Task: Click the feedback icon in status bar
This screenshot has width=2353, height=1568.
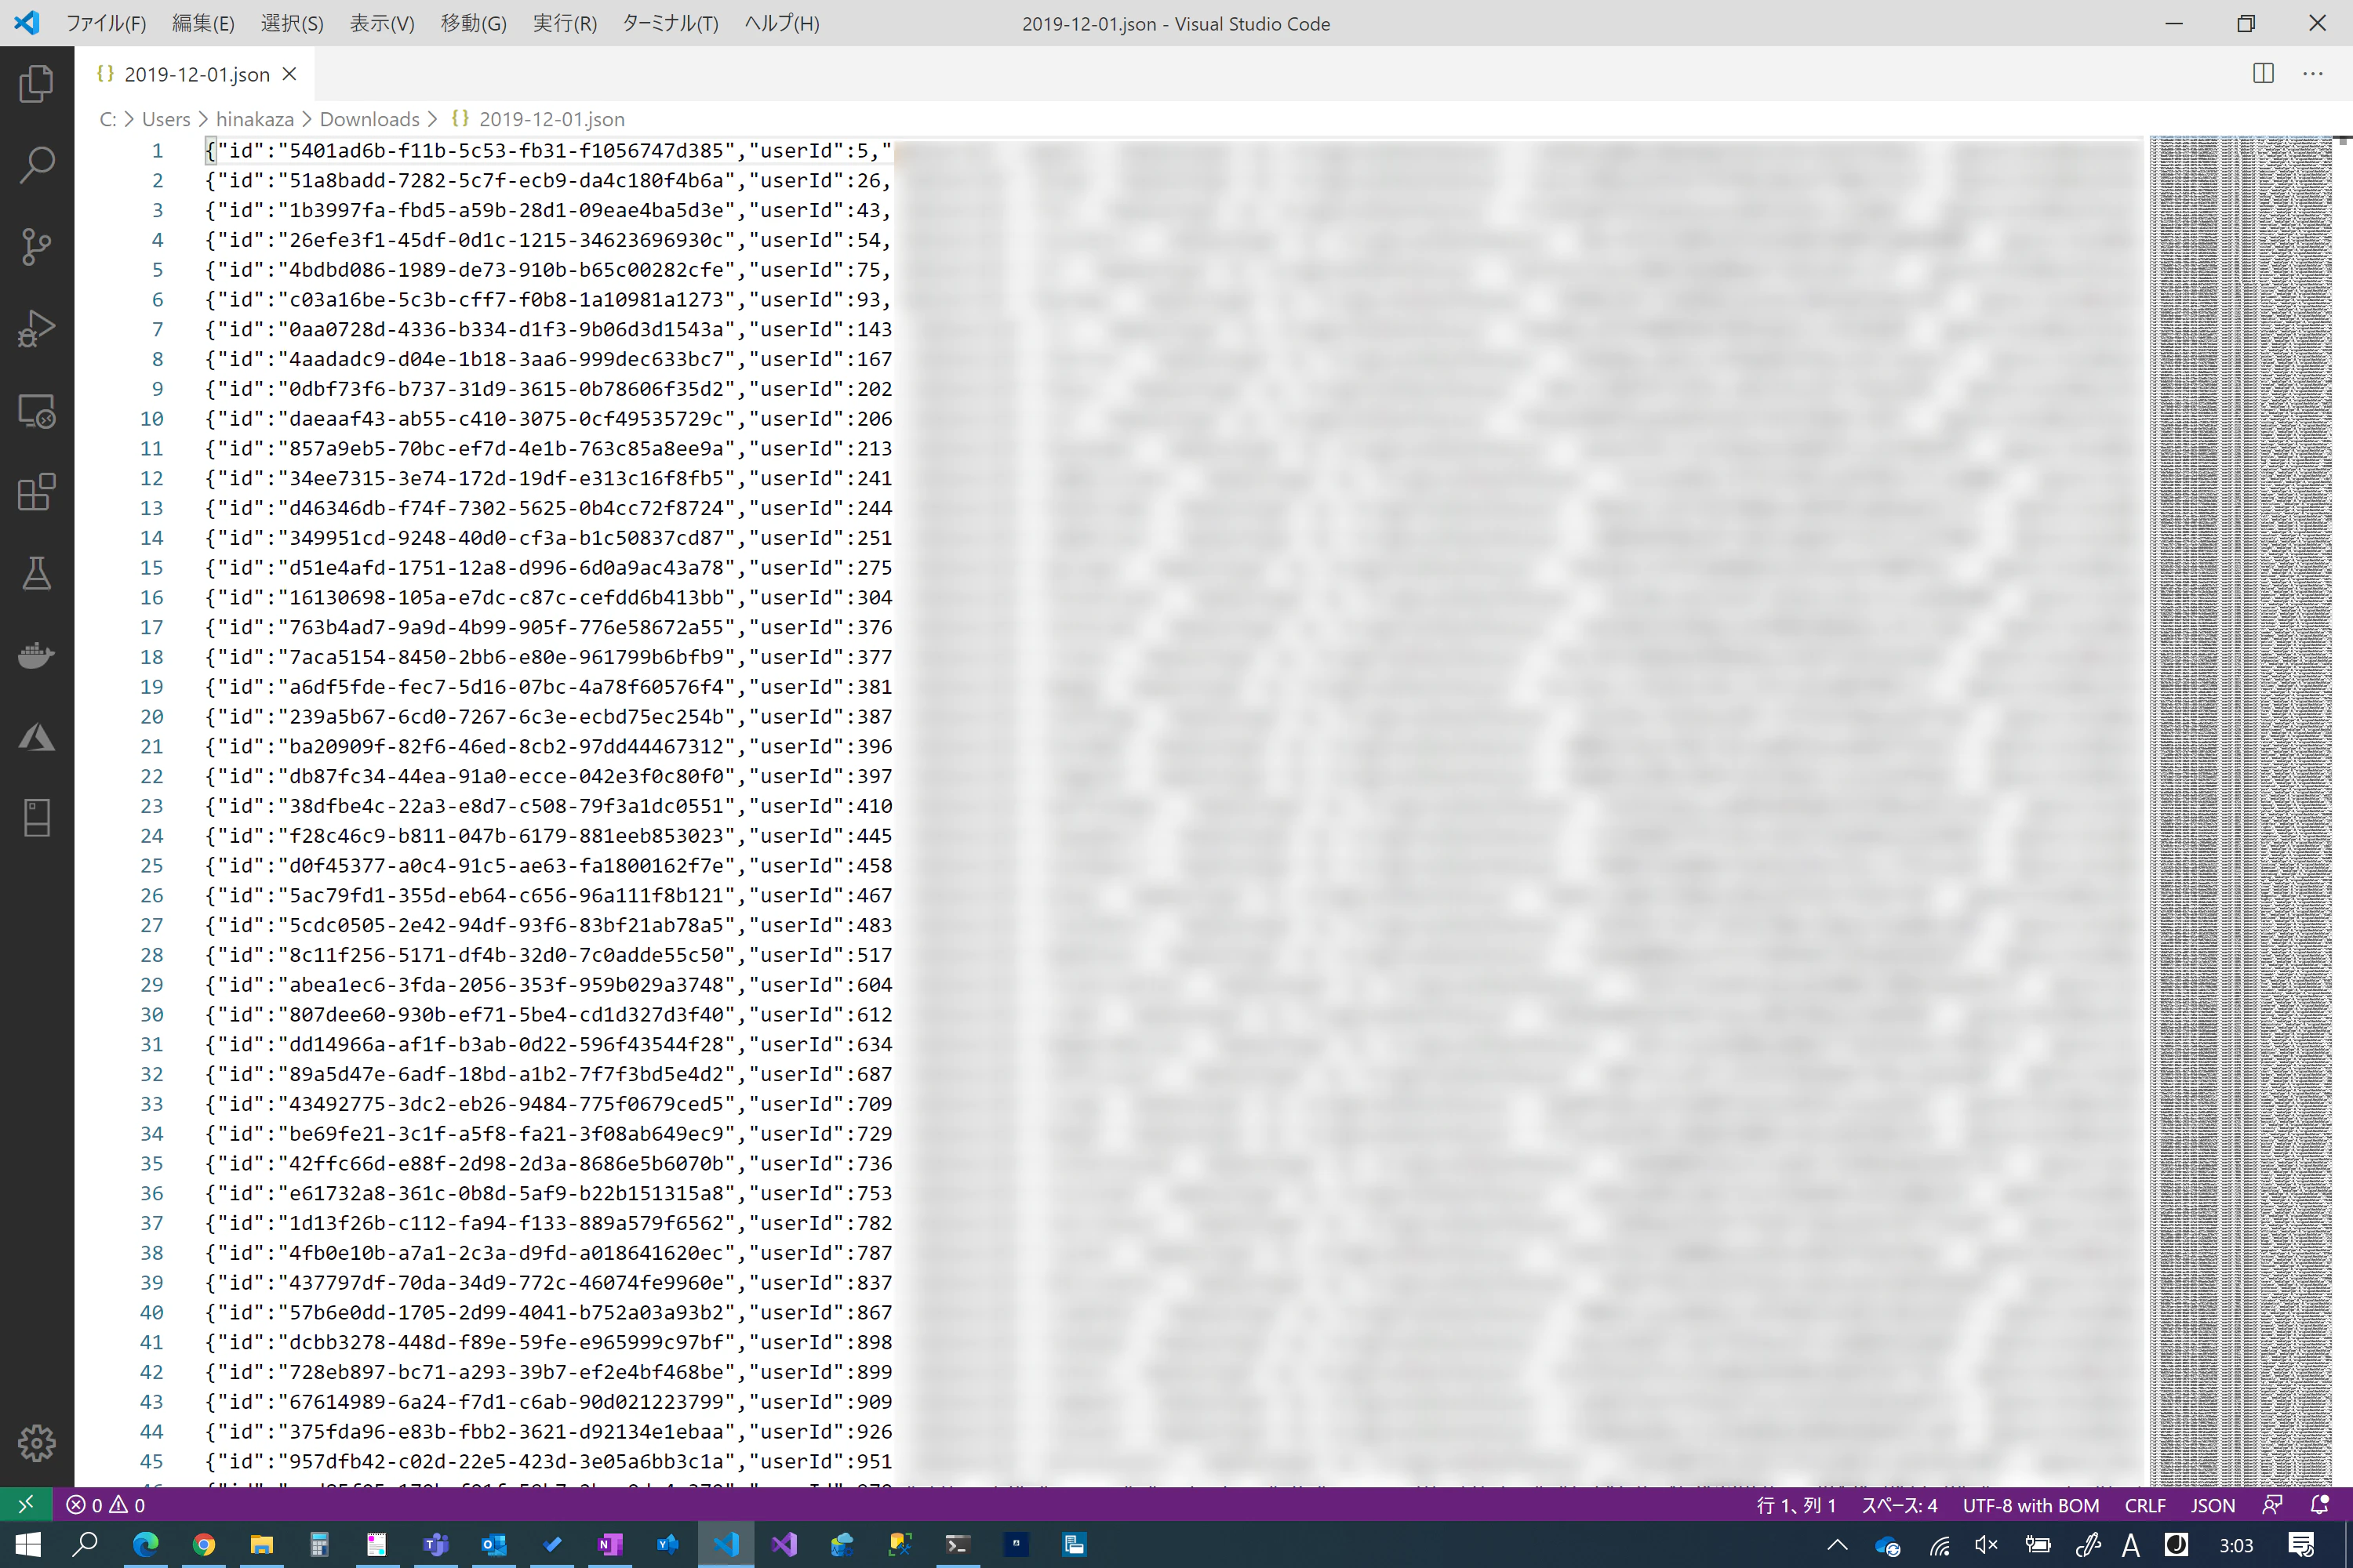Action: (x=2272, y=1504)
